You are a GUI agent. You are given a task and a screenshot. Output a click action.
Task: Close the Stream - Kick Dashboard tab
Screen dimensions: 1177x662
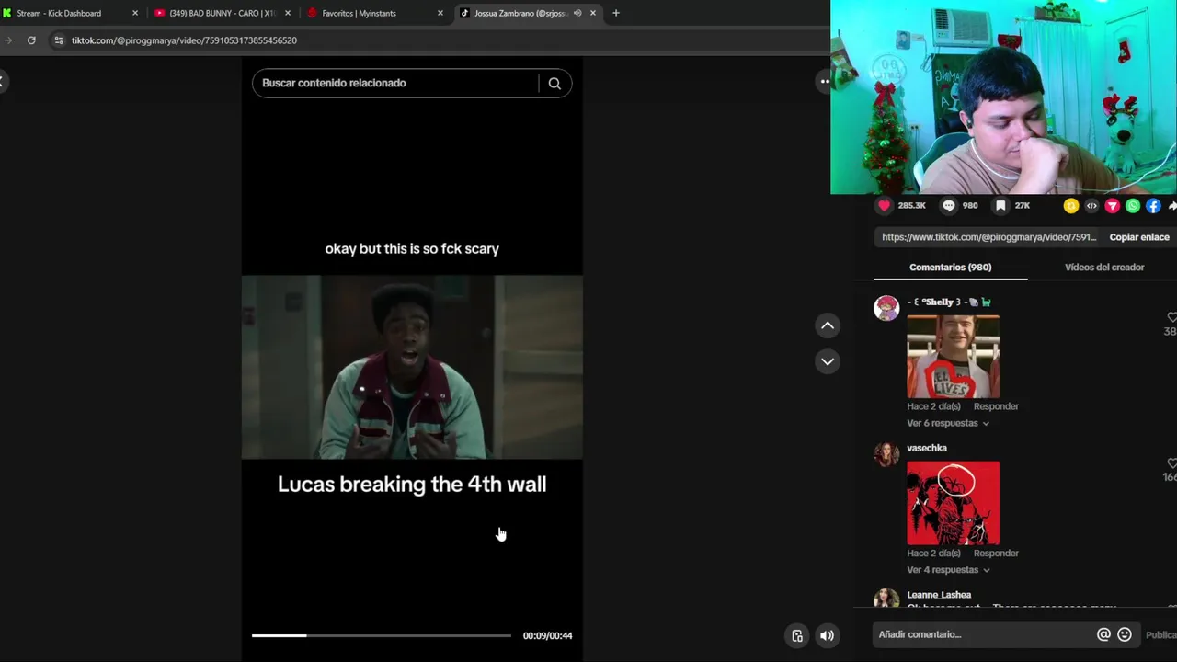(135, 13)
